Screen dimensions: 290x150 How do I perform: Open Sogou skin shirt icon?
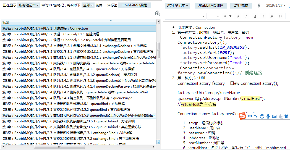tap(286, 116)
